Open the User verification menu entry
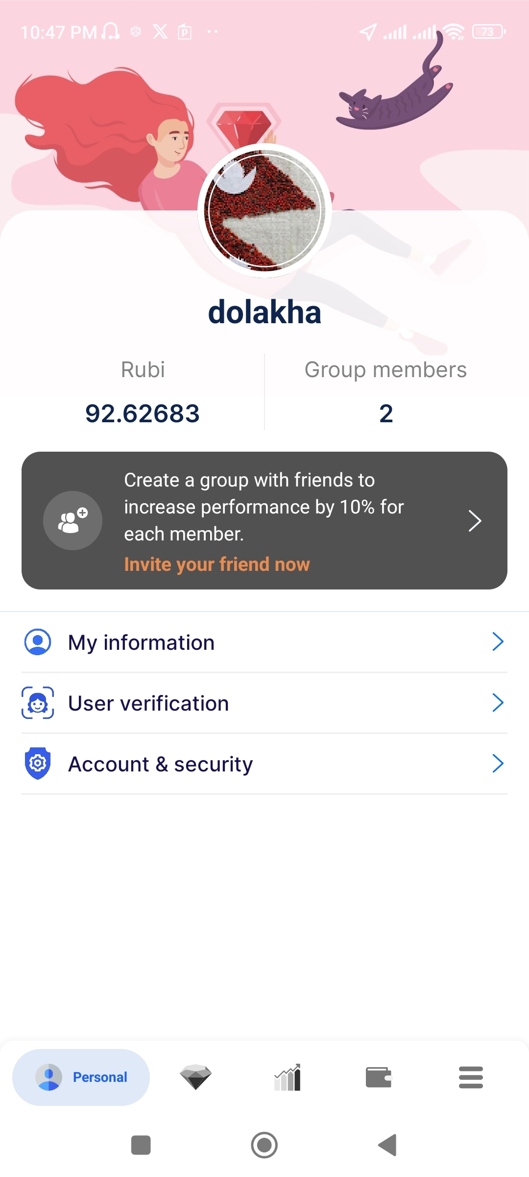The image size is (529, 1177). pos(264,703)
